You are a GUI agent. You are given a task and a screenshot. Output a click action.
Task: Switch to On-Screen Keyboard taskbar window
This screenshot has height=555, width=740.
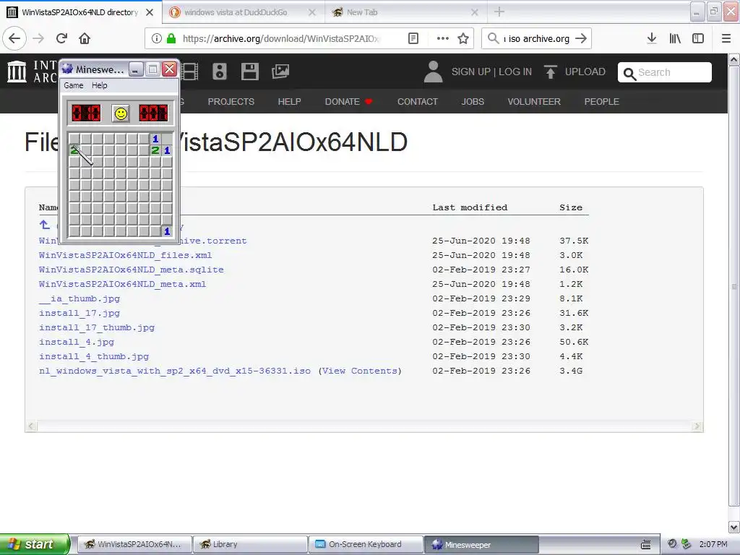[x=366, y=545]
